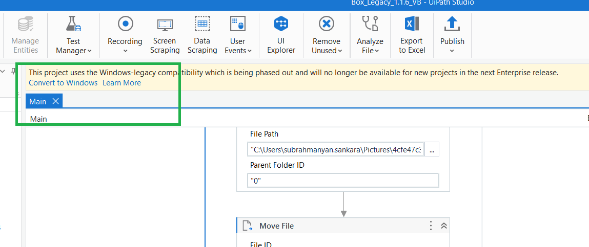
Task: Expand the Analyze File dropdown arrow
Action: (377, 51)
